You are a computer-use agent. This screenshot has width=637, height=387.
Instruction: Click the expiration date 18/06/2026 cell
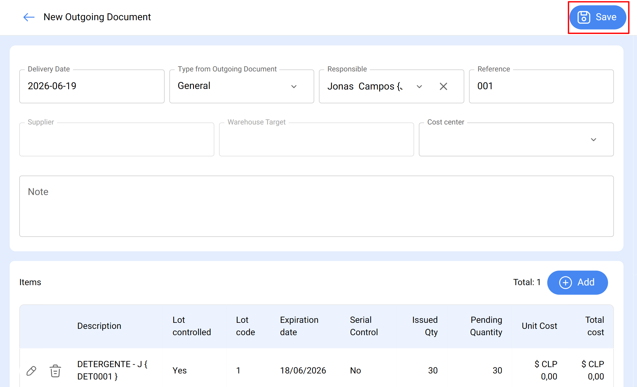[x=303, y=370]
